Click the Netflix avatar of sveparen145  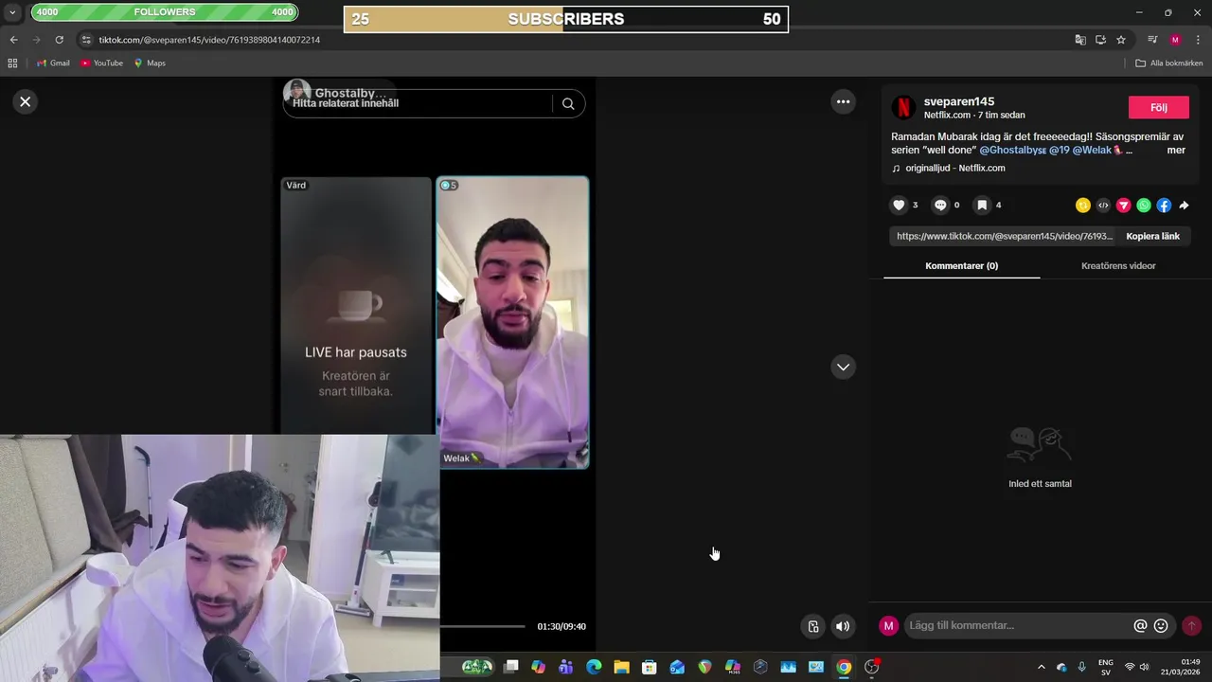[903, 107]
